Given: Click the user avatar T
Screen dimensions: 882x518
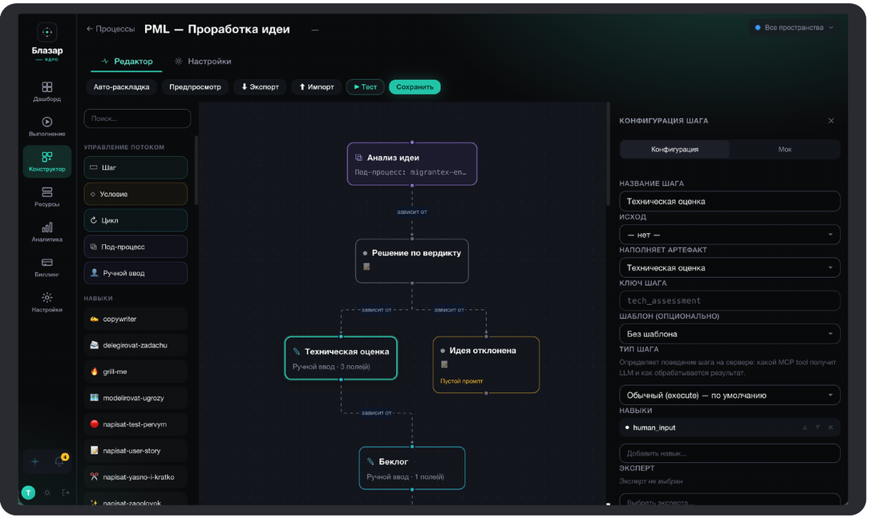Looking at the screenshot, I should [x=28, y=492].
